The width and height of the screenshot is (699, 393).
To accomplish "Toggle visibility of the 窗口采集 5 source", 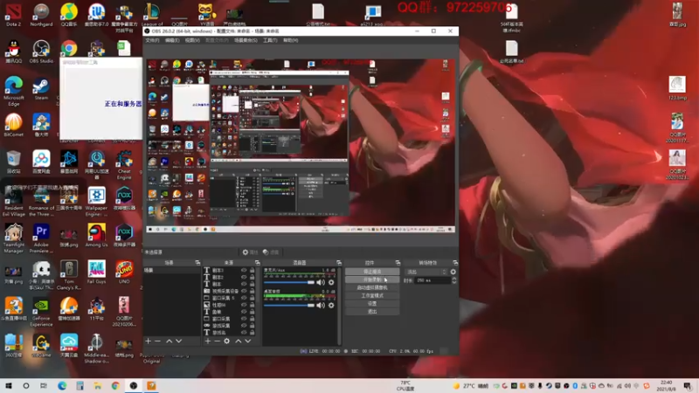I will click(x=244, y=298).
